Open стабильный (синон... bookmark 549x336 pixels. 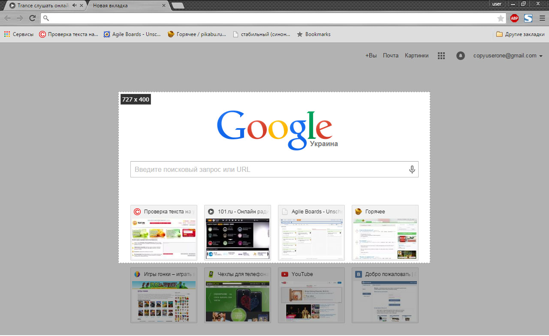(261, 34)
